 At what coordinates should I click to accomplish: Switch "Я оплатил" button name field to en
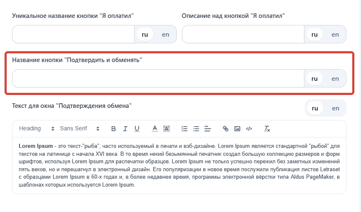coord(166,35)
